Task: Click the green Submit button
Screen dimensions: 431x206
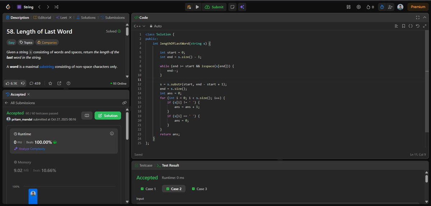Action: point(214,7)
